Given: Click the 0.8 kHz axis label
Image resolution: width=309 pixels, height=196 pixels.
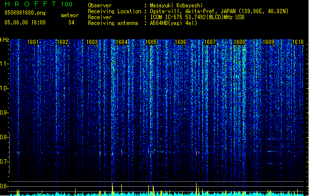Looking at the screenshot, I should (x=4, y=137).
